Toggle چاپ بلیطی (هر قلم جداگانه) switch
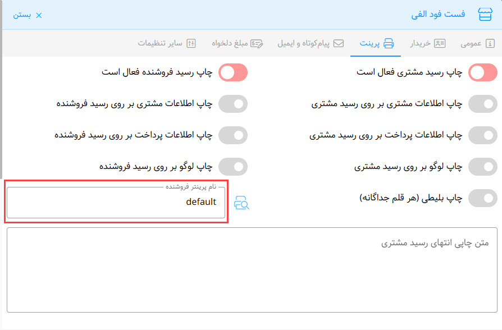502x330 pixels. coord(483,198)
